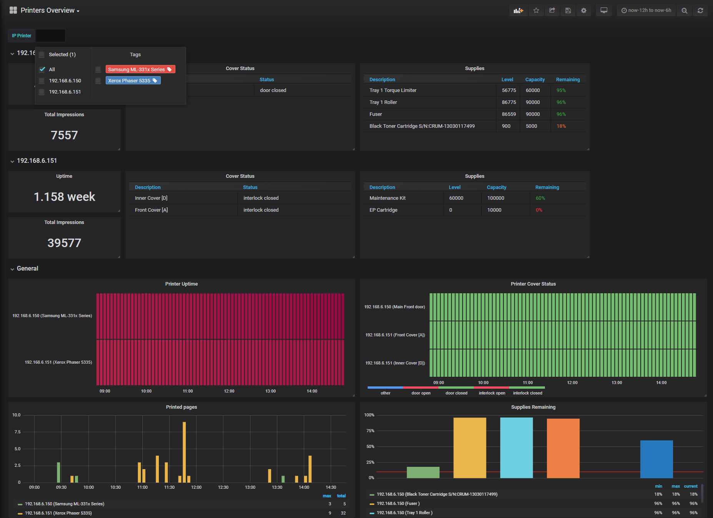713x518 pixels.
Task: Sort Printed pages legend by total
Action: (x=341, y=496)
